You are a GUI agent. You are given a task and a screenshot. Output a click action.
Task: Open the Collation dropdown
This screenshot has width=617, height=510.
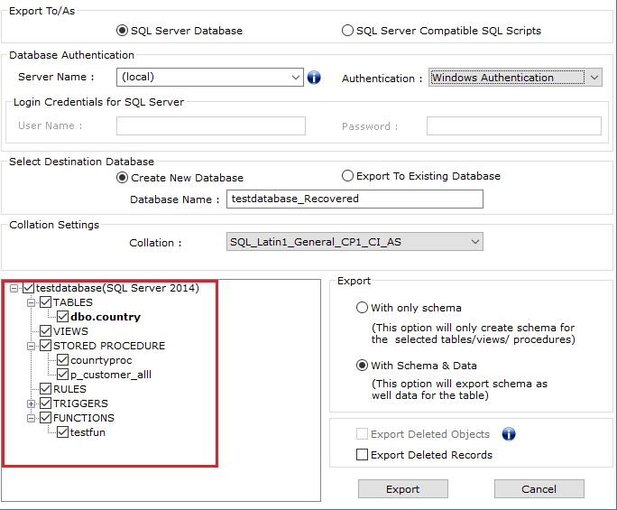[474, 242]
